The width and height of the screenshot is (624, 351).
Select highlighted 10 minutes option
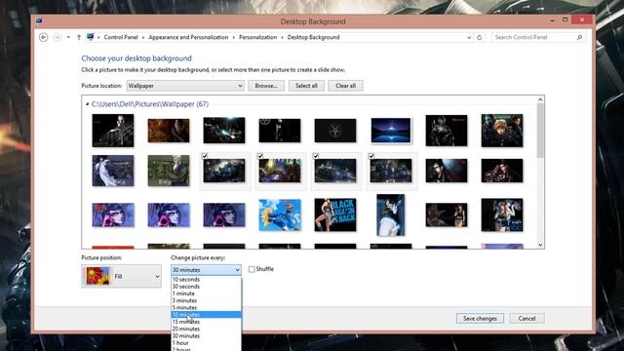click(206, 315)
